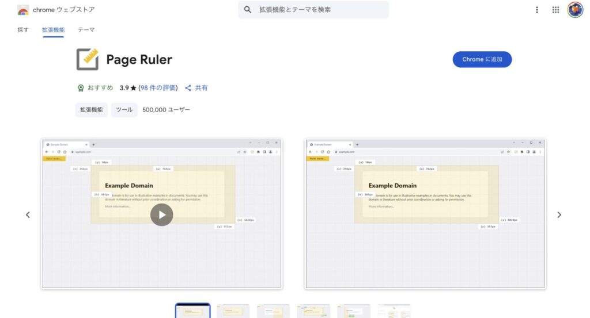The image size is (590, 318).
Task: Go to previous screenshot with left arrow
Action: [x=28, y=214]
